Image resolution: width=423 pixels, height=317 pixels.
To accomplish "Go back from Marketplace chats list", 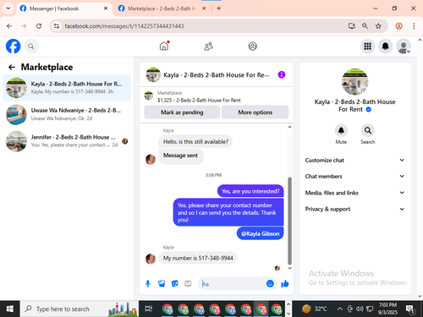I will tap(12, 67).
